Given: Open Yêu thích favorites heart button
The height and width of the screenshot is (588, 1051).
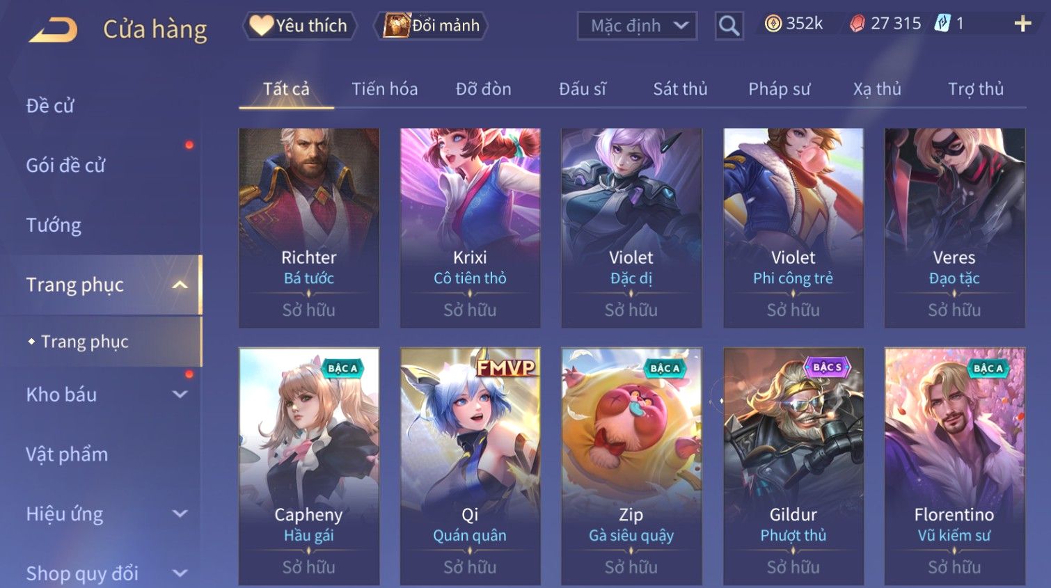Looking at the screenshot, I should click(299, 26).
